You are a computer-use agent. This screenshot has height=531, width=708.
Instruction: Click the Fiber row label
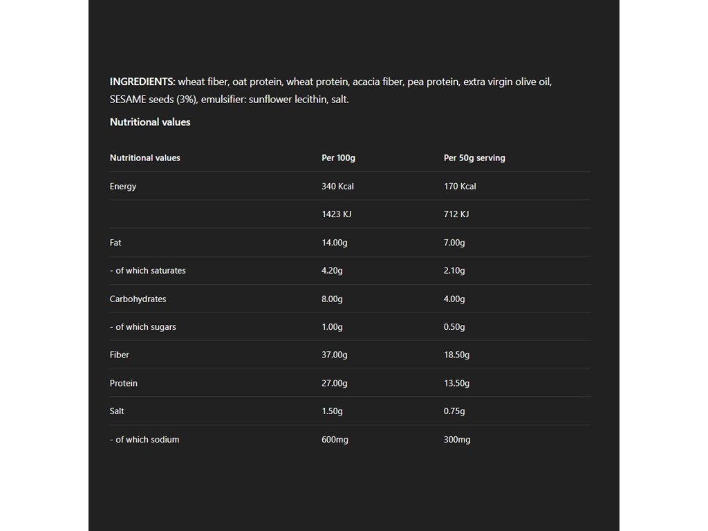[x=120, y=355]
